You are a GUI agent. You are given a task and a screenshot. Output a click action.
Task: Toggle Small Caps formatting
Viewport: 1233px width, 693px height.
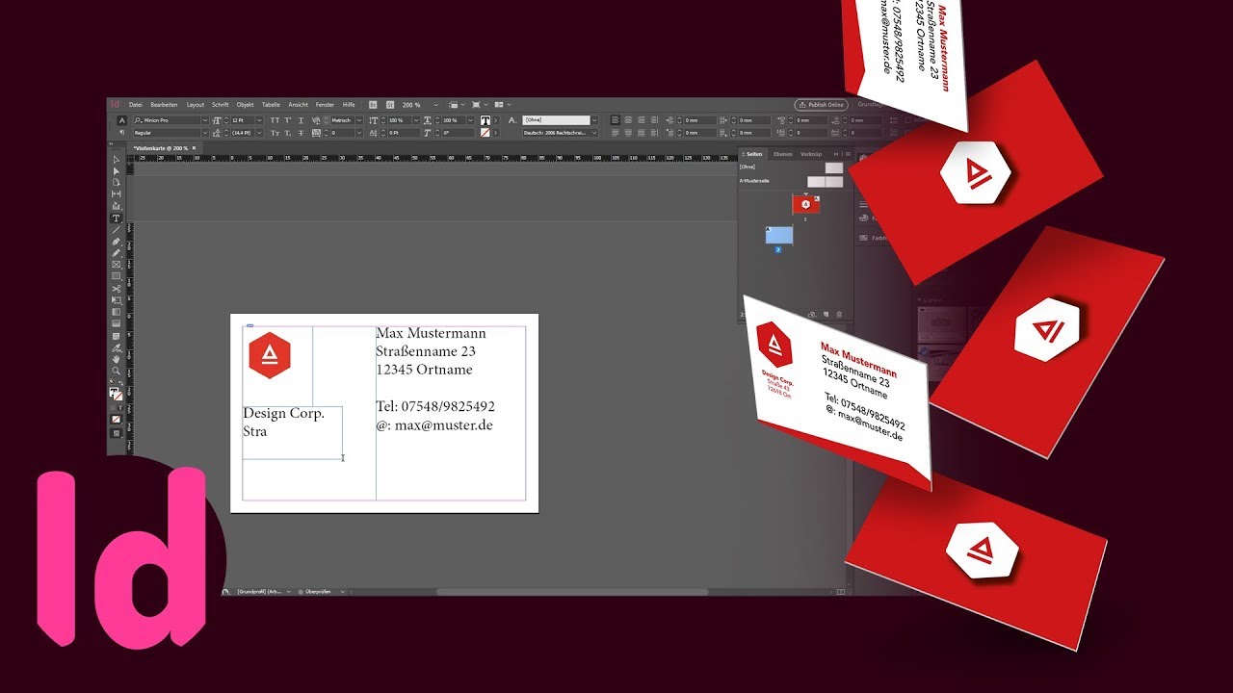[275, 132]
